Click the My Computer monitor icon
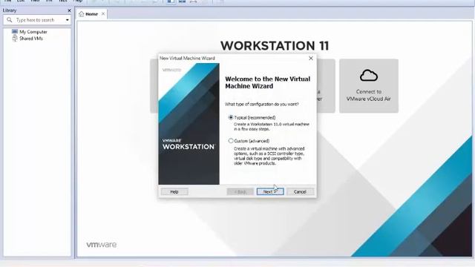The width and height of the screenshot is (475, 267). [x=15, y=31]
